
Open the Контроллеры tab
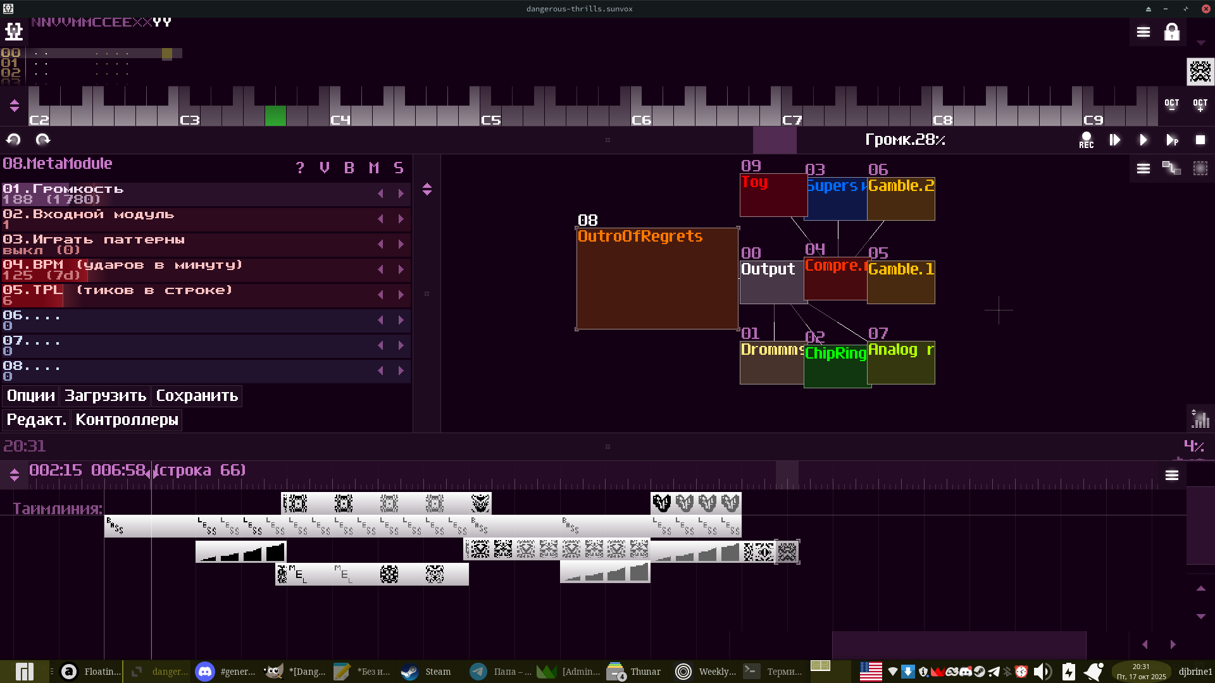click(127, 420)
